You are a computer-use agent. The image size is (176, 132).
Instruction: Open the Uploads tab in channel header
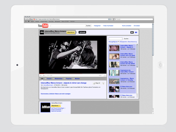(82, 32)
